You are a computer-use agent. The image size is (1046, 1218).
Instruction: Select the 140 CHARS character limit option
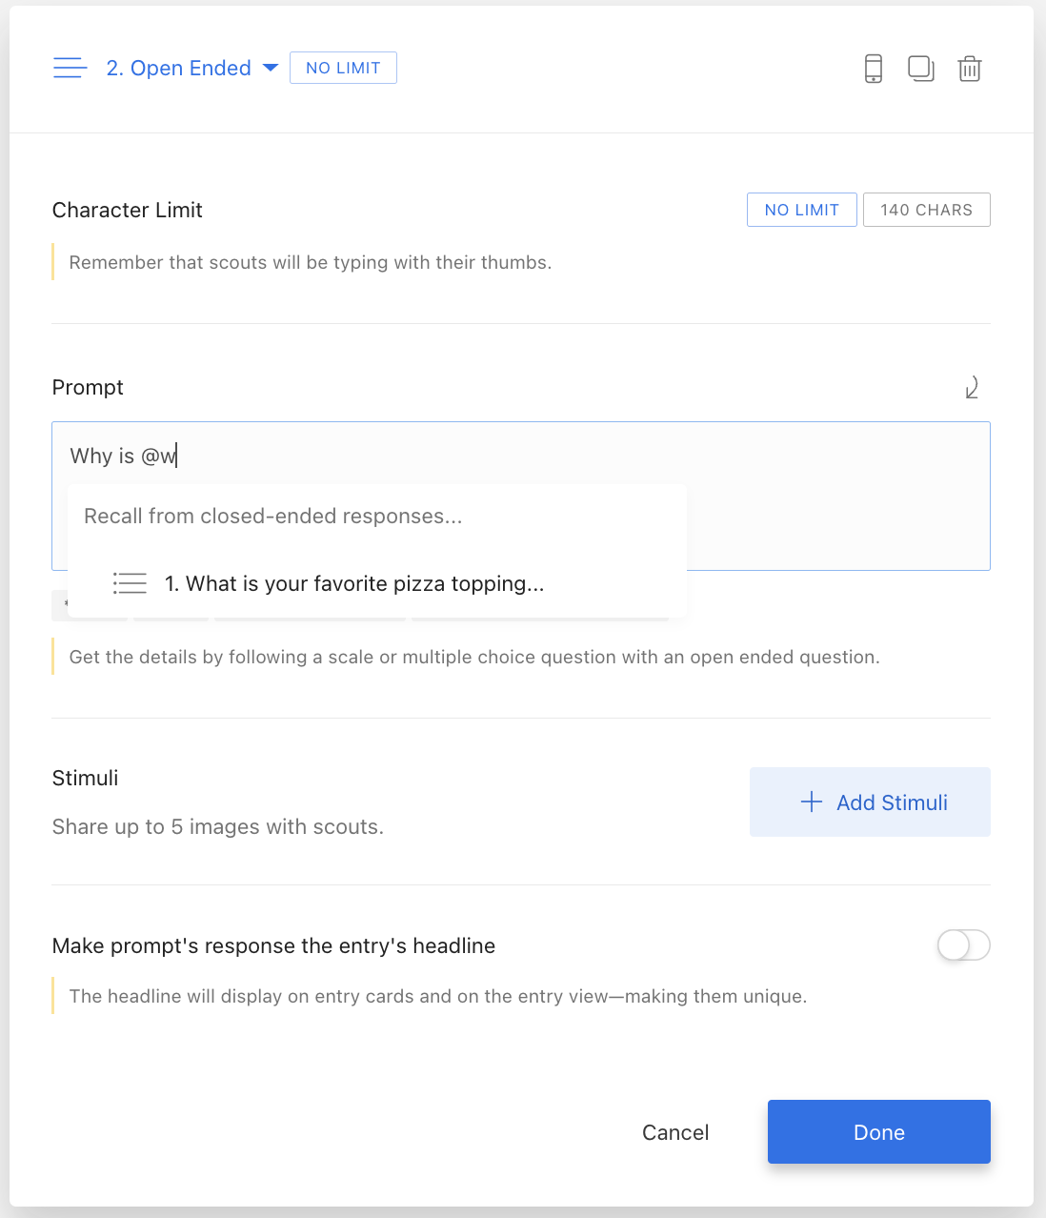[927, 210]
